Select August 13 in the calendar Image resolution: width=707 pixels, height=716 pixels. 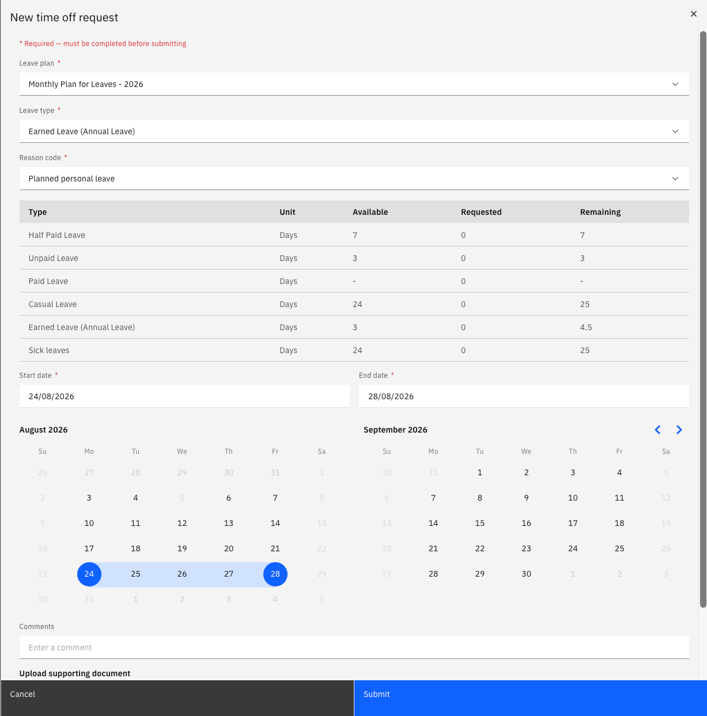229,524
